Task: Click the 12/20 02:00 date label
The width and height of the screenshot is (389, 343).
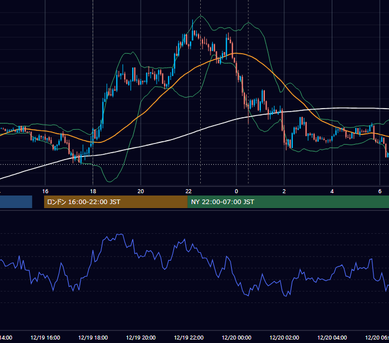Action: coord(284,337)
